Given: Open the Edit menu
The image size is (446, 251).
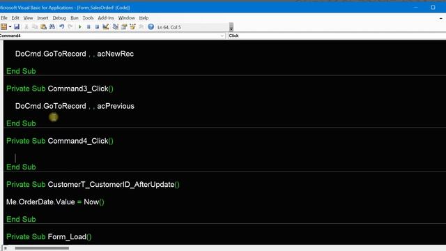Looking at the screenshot, I should point(15,17).
